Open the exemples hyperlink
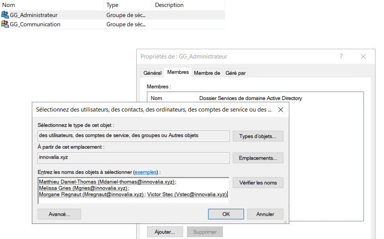The image size is (384, 239). coord(146,172)
